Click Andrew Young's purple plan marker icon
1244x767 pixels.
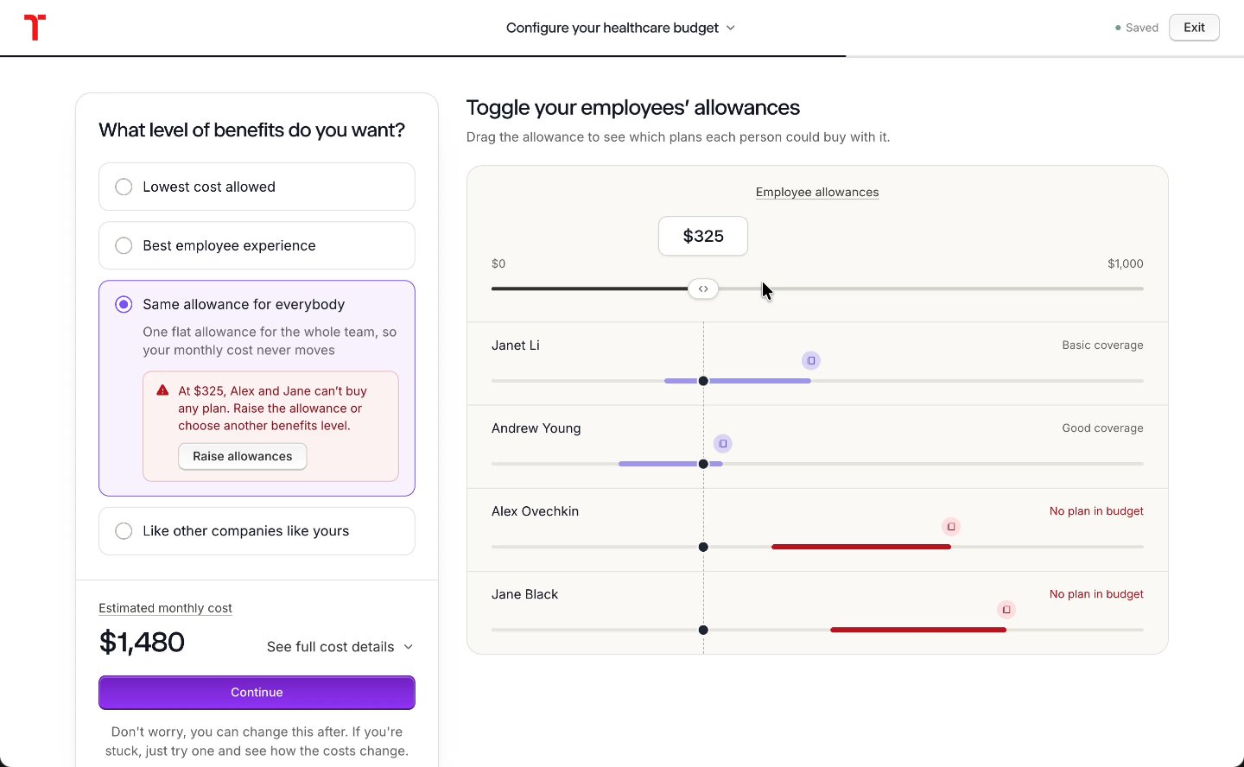pyautogui.click(x=723, y=443)
